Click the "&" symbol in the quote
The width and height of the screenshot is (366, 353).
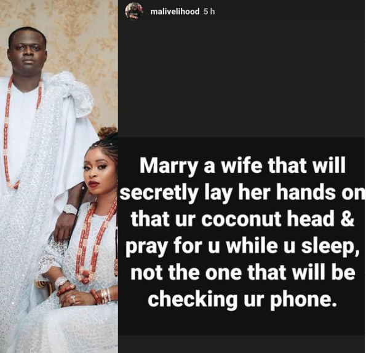coord(349,220)
